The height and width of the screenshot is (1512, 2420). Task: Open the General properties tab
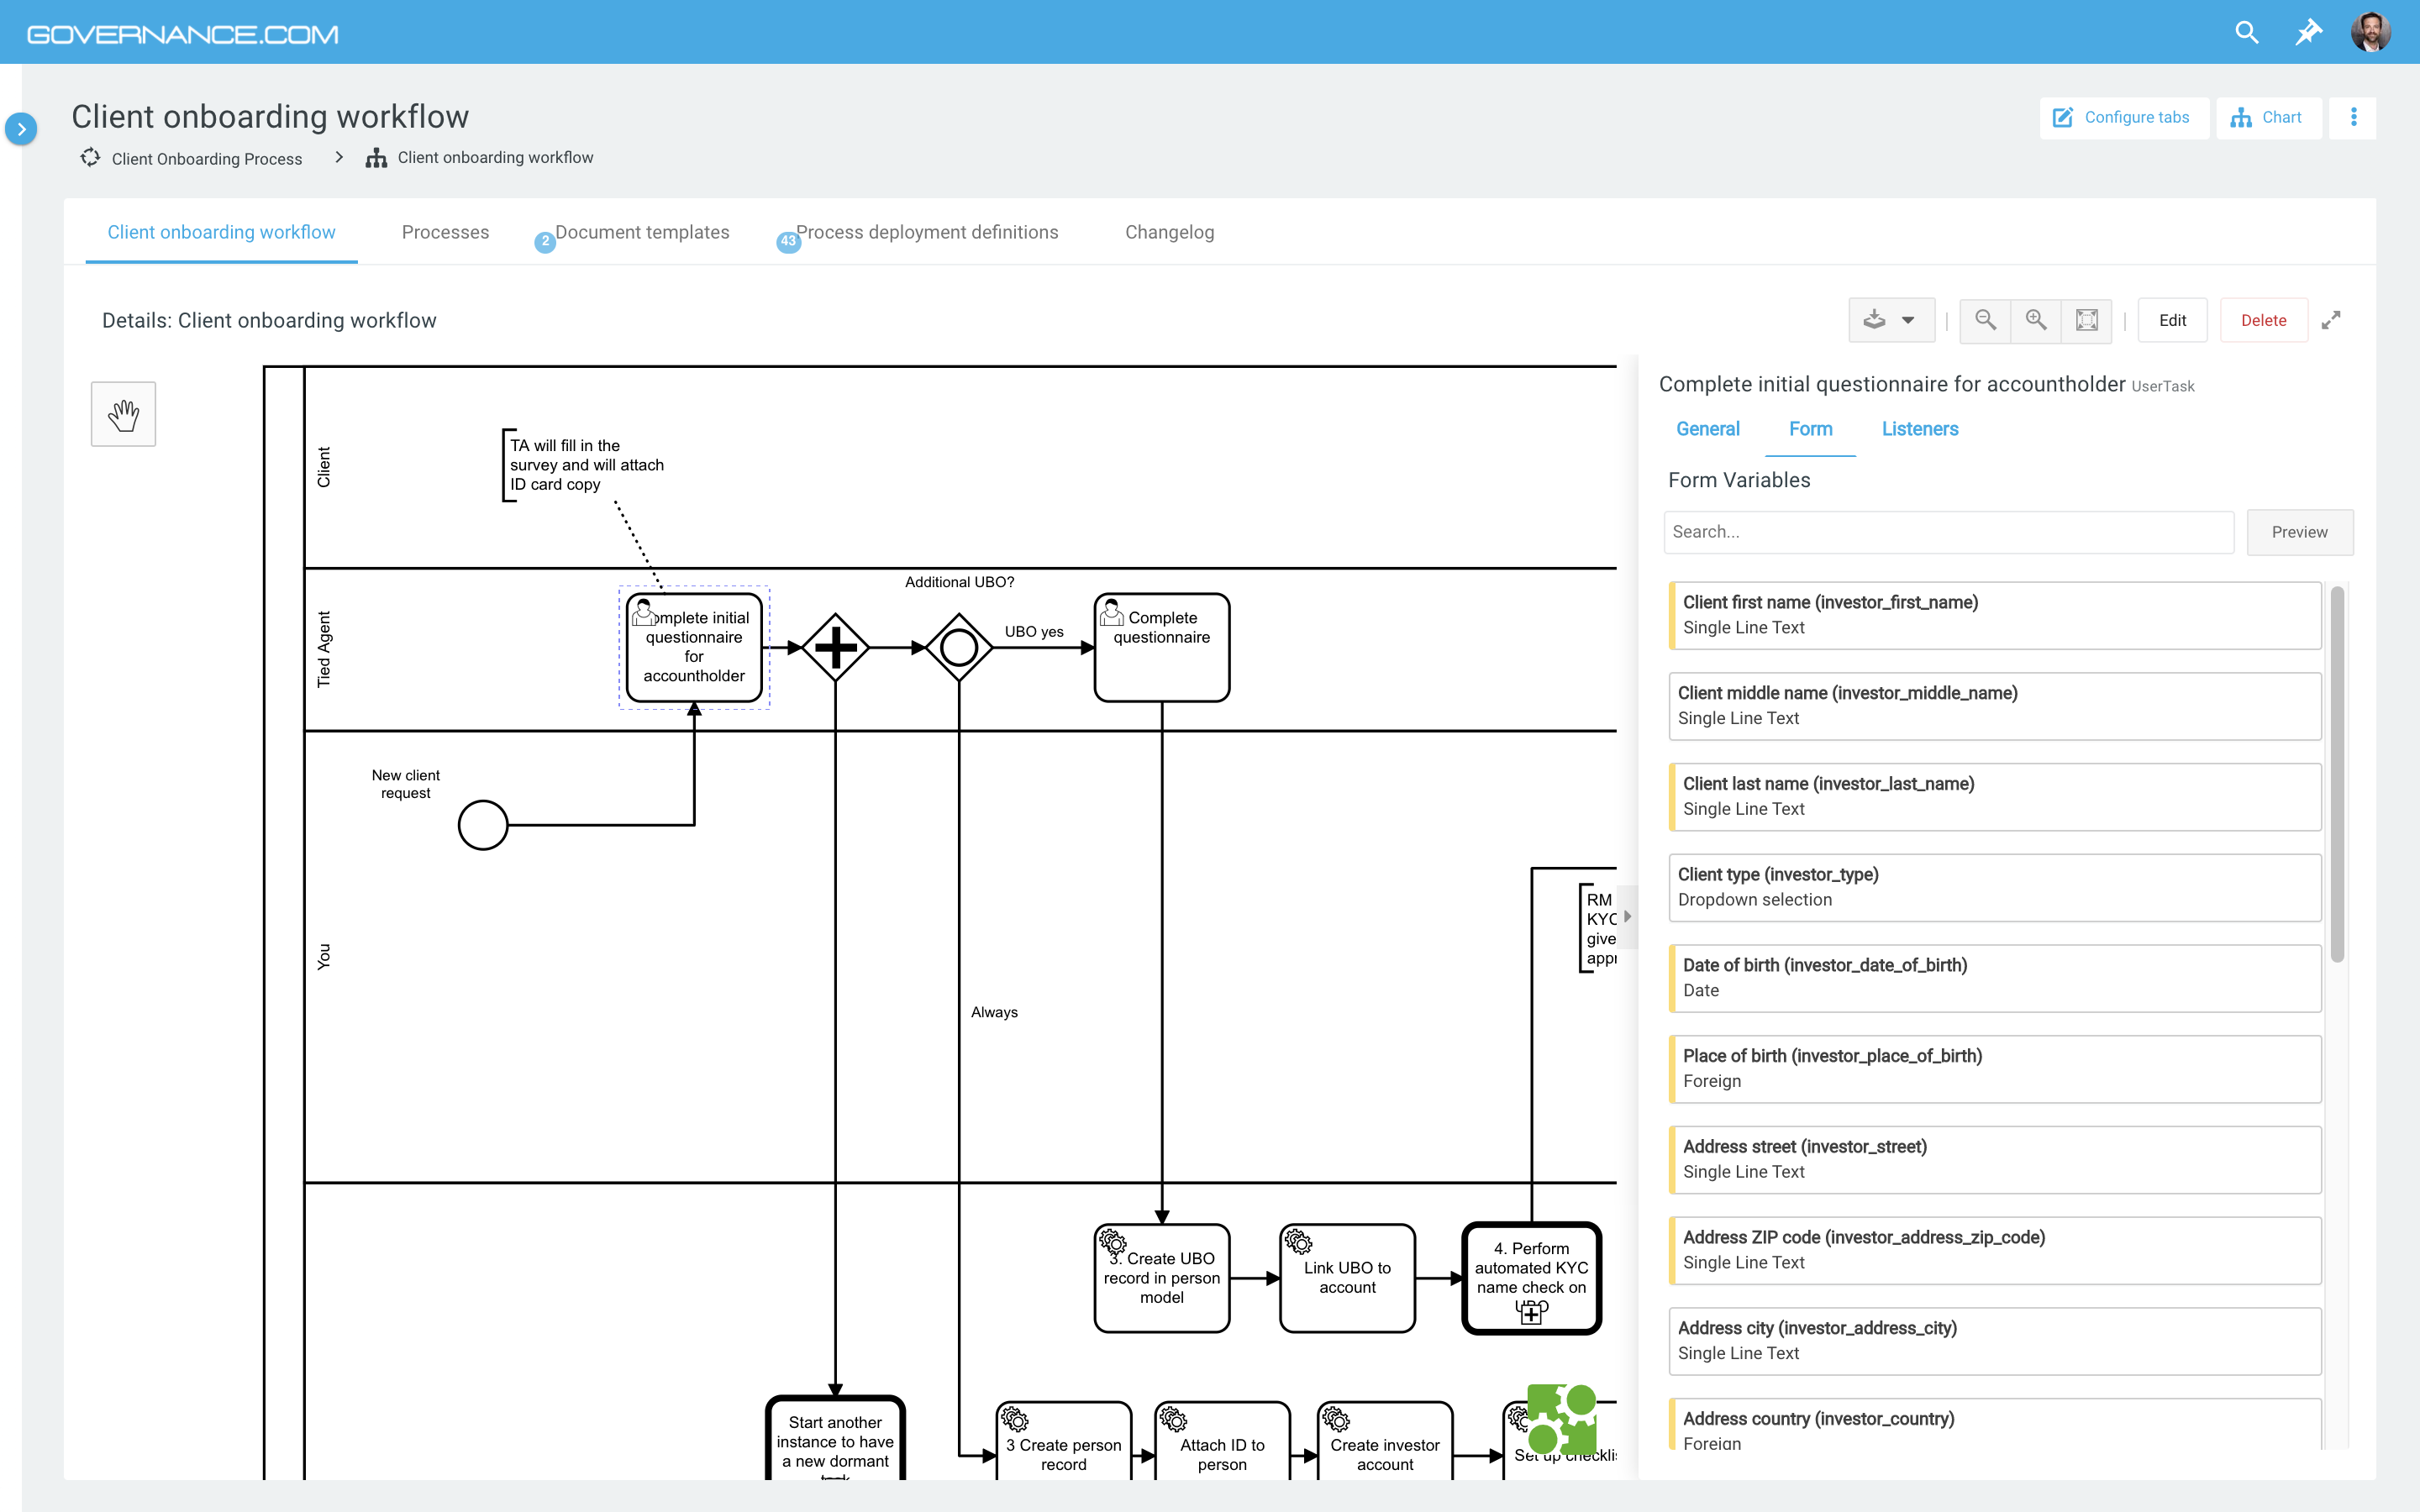[x=1707, y=429]
